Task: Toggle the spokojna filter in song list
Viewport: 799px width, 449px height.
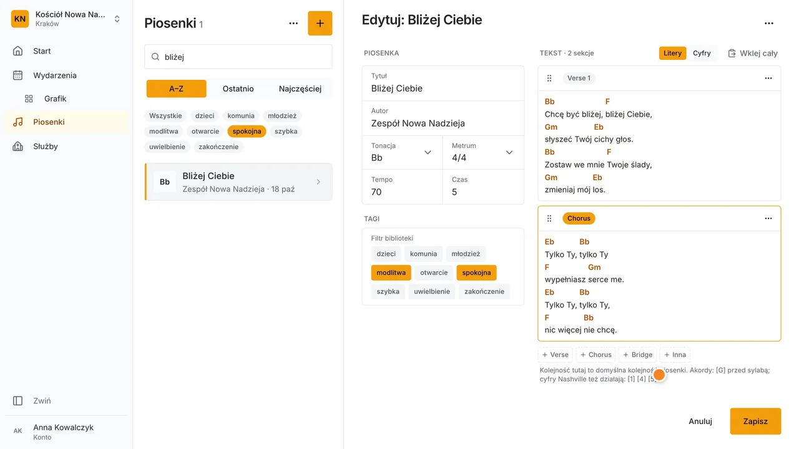Action: point(247,132)
